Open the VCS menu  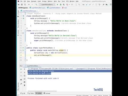tap(67, 1)
